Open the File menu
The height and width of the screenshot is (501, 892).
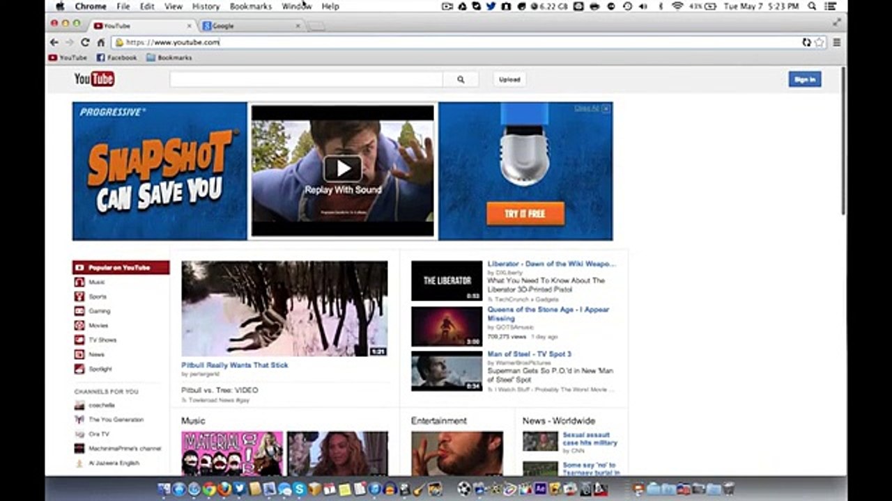tap(123, 6)
